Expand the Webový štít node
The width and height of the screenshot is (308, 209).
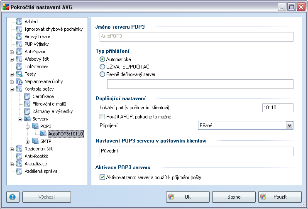pyautogui.click(x=12, y=59)
